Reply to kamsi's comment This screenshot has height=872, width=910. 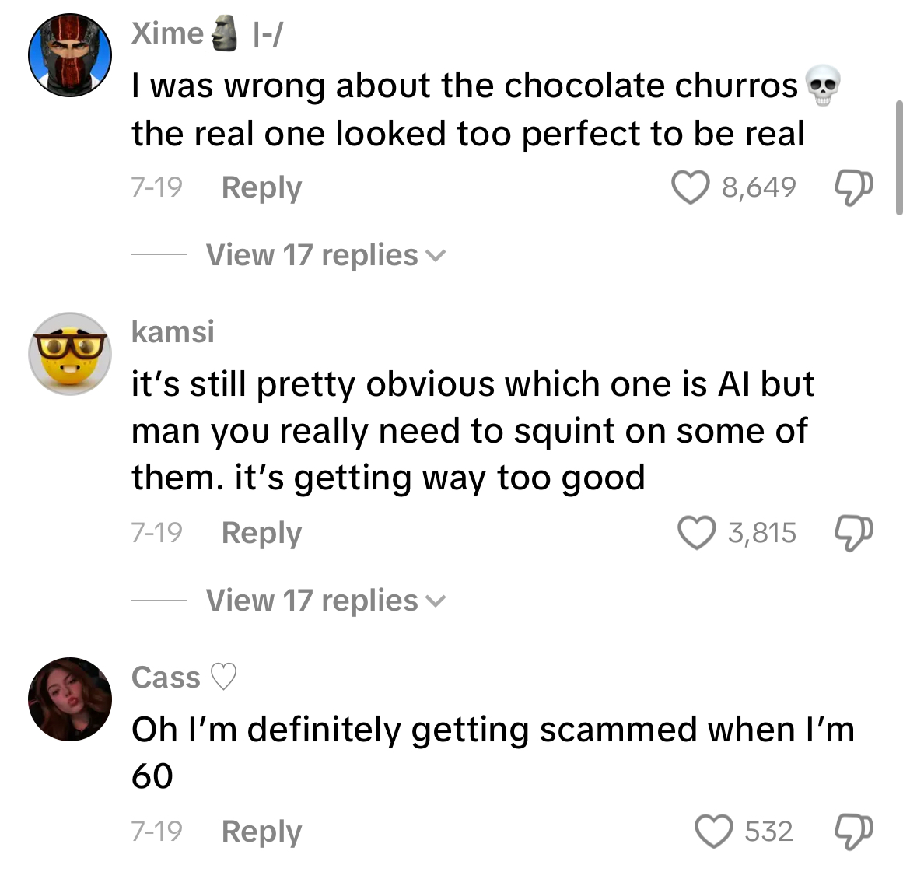[261, 533]
